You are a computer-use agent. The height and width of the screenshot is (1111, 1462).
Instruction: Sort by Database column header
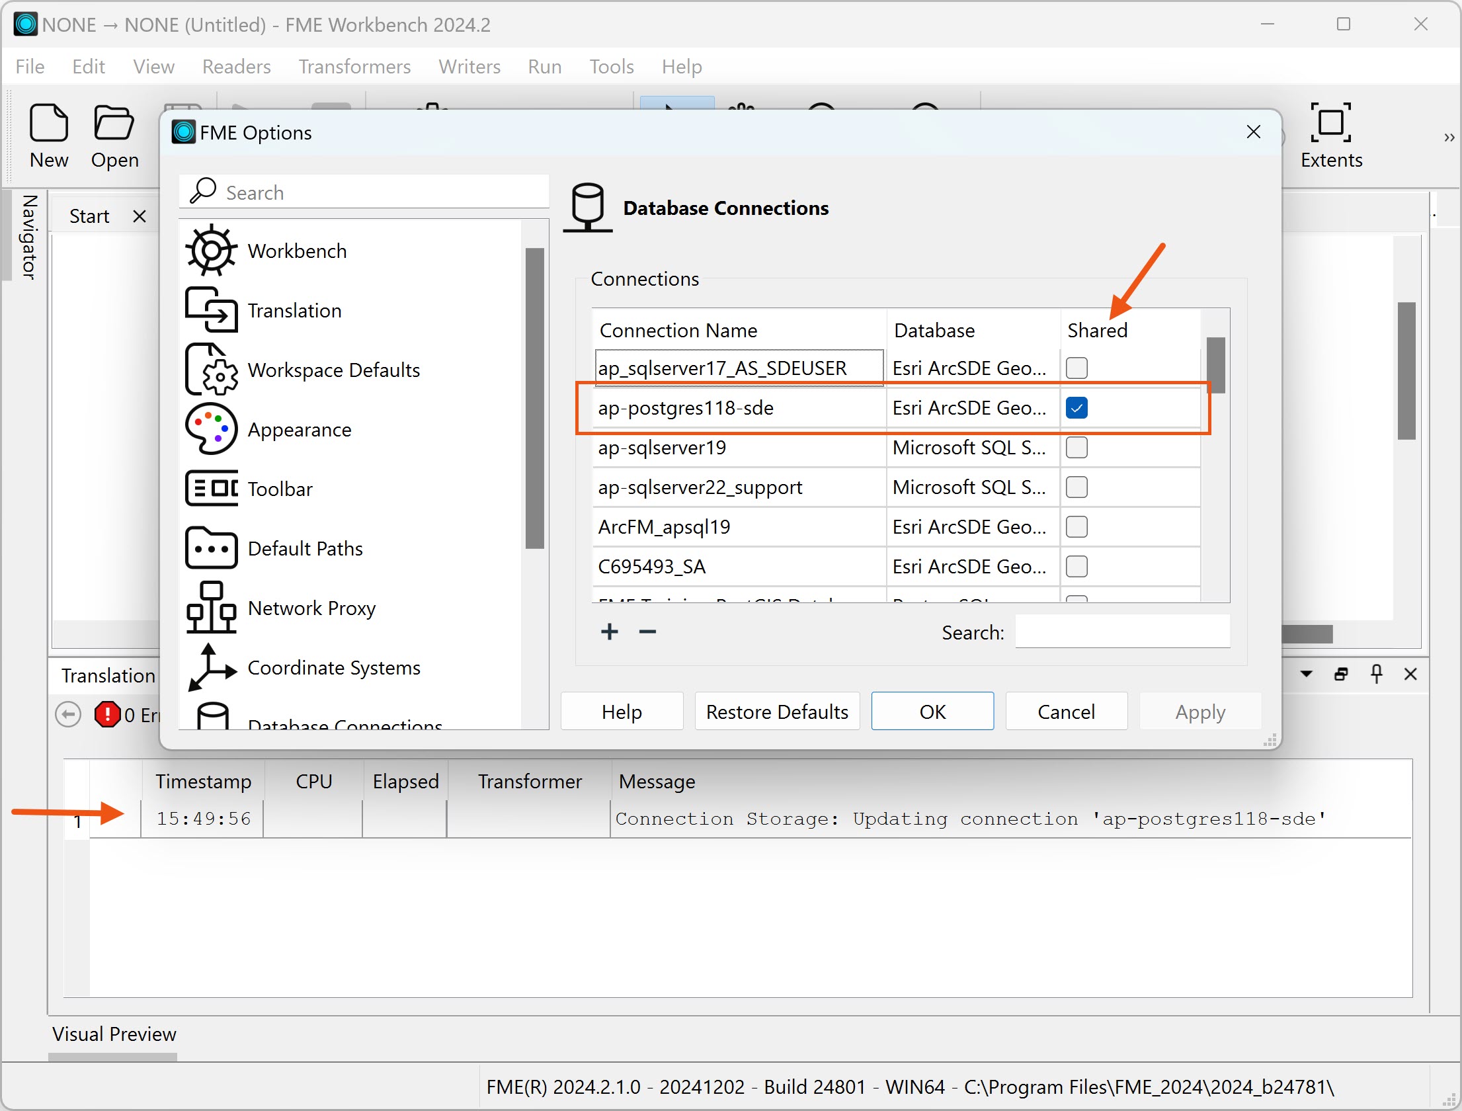tap(973, 330)
